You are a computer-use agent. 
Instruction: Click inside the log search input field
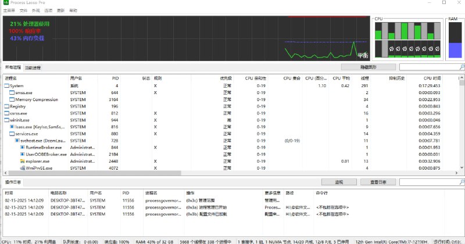(x=429, y=182)
